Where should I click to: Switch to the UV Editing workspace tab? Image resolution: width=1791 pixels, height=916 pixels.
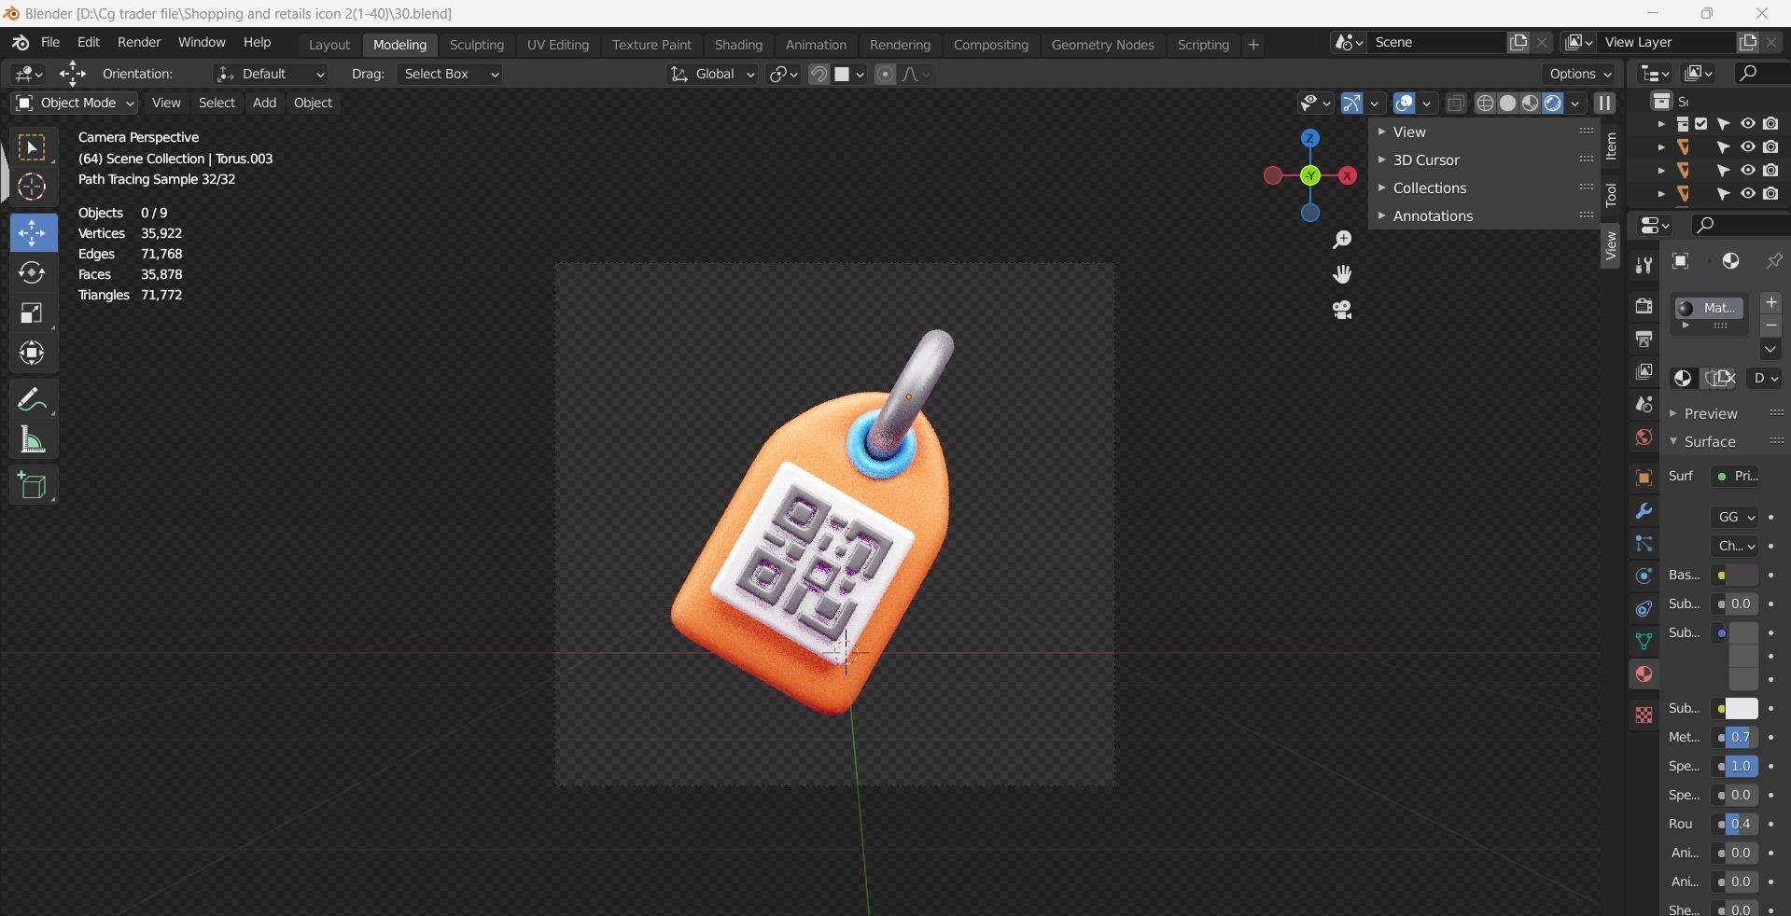point(558,45)
